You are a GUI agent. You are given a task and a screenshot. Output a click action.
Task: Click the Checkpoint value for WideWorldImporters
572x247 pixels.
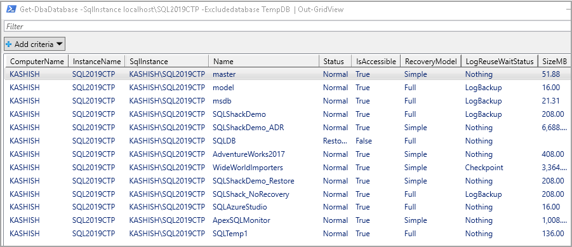point(484,168)
